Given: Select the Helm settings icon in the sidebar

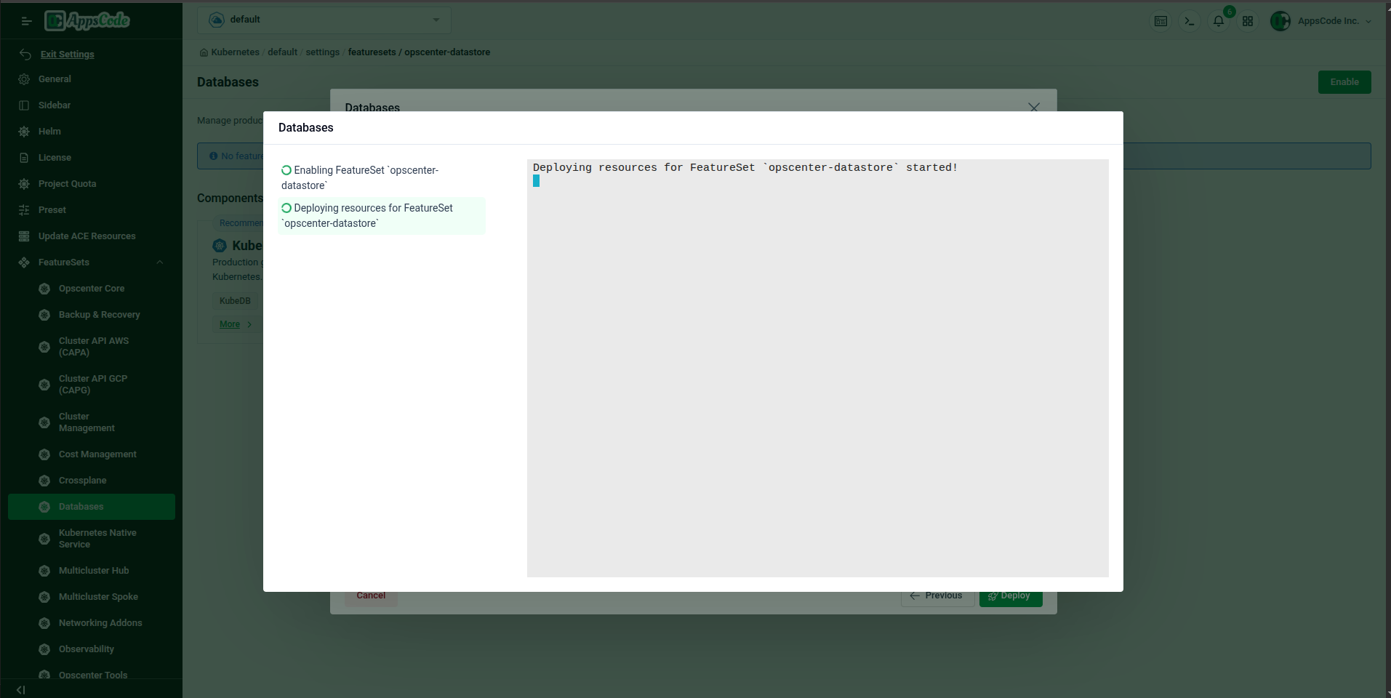Looking at the screenshot, I should pos(24,132).
